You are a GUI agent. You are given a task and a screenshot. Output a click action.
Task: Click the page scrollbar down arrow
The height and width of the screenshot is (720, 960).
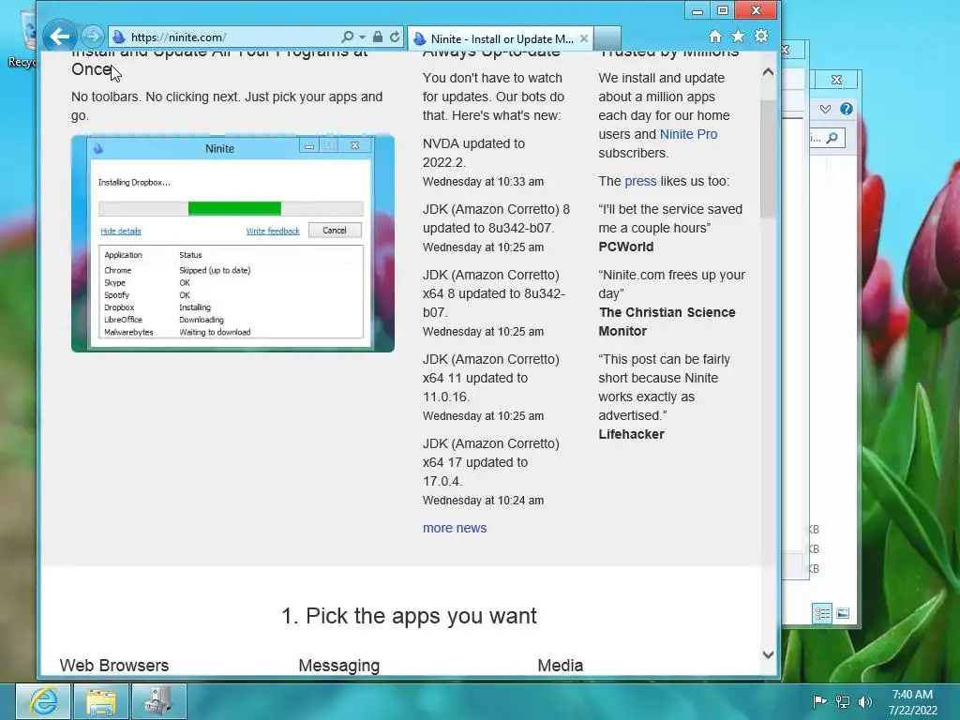coord(769,654)
